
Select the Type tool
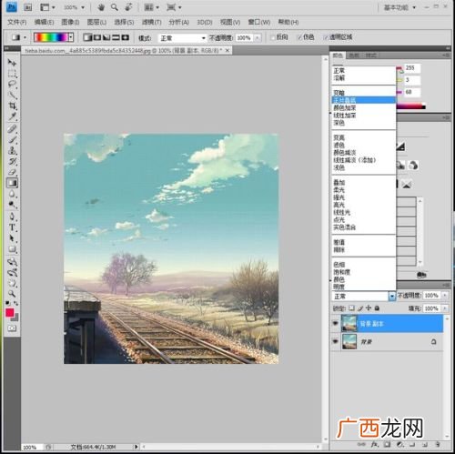[x=12, y=227]
